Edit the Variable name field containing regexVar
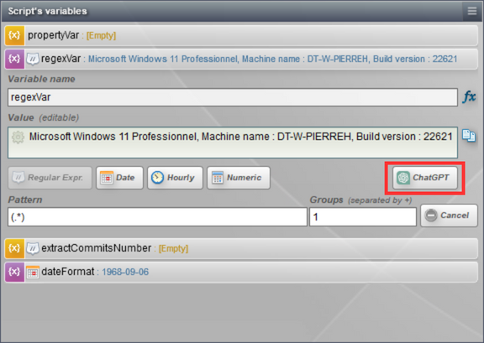The width and height of the screenshot is (484, 343). [x=233, y=97]
